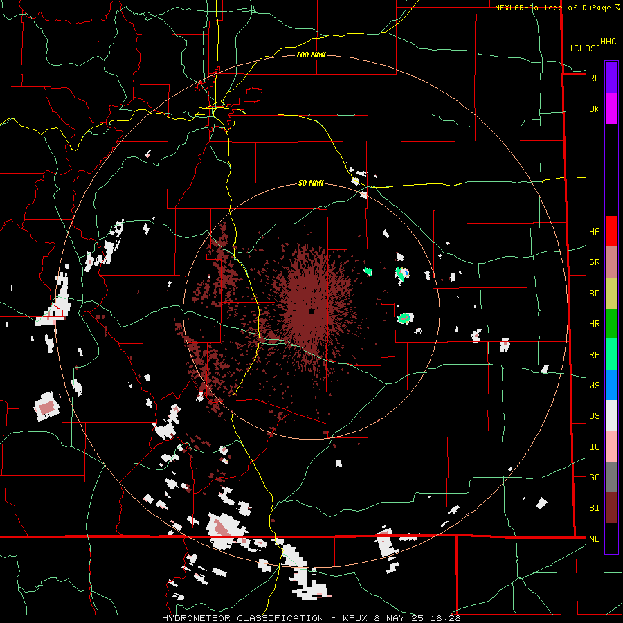This screenshot has height=623, width=623.
Task: Click the light pink IC ice crystals swatch
Action: (611, 446)
